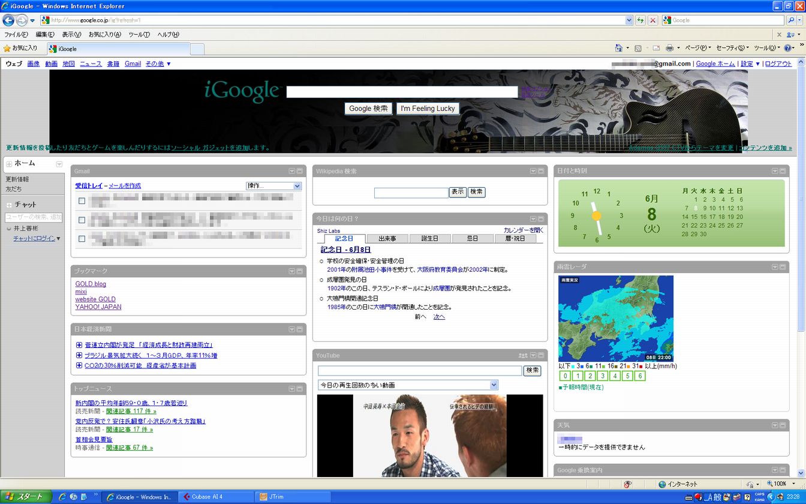Tick the first Gmail message checkbox
Screen dimensions: 806x504
[82, 201]
